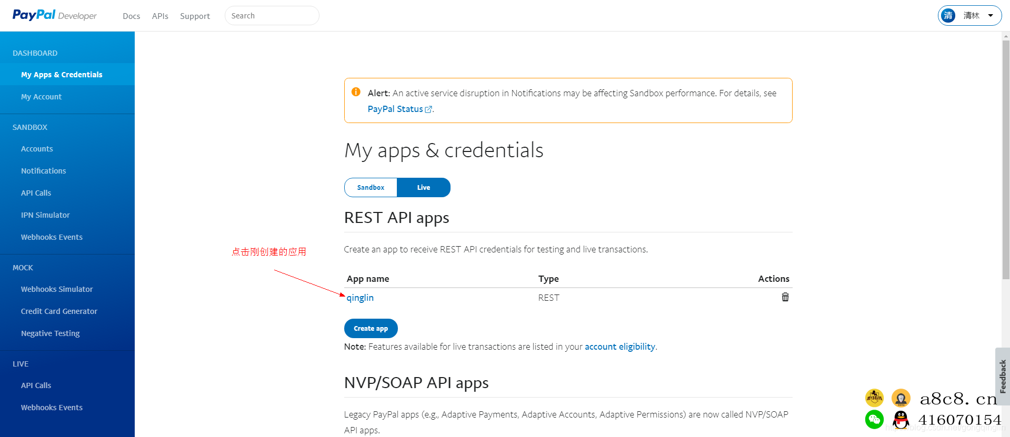The width and height of the screenshot is (1010, 437).
Task: Open the Docs menu
Action: pyautogui.click(x=131, y=16)
